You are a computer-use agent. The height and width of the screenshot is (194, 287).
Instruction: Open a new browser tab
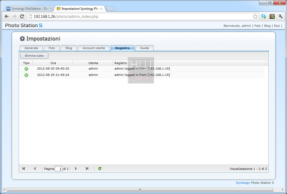[110, 9]
